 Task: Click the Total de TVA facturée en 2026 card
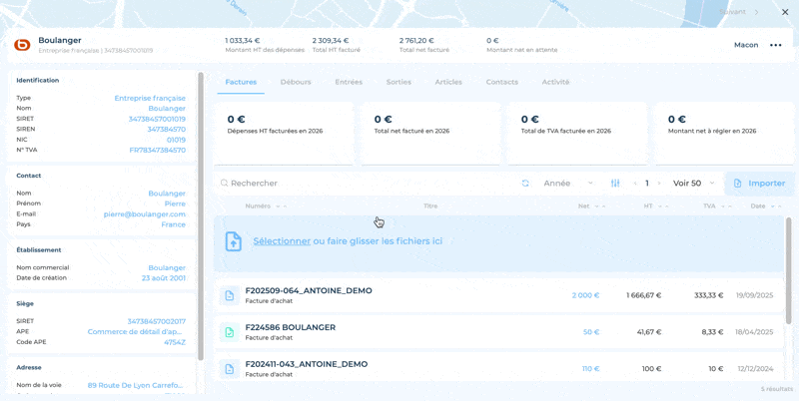tap(577, 134)
